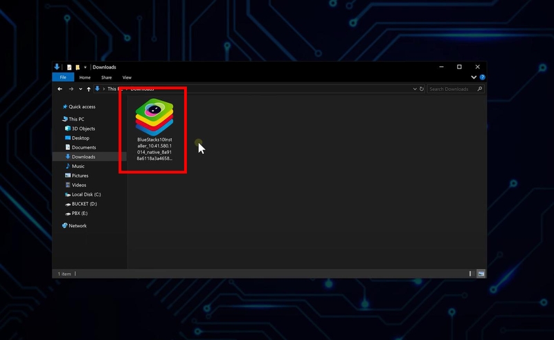Click the Music note icon
This screenshot has height=340, width=554.
[68, 166]
